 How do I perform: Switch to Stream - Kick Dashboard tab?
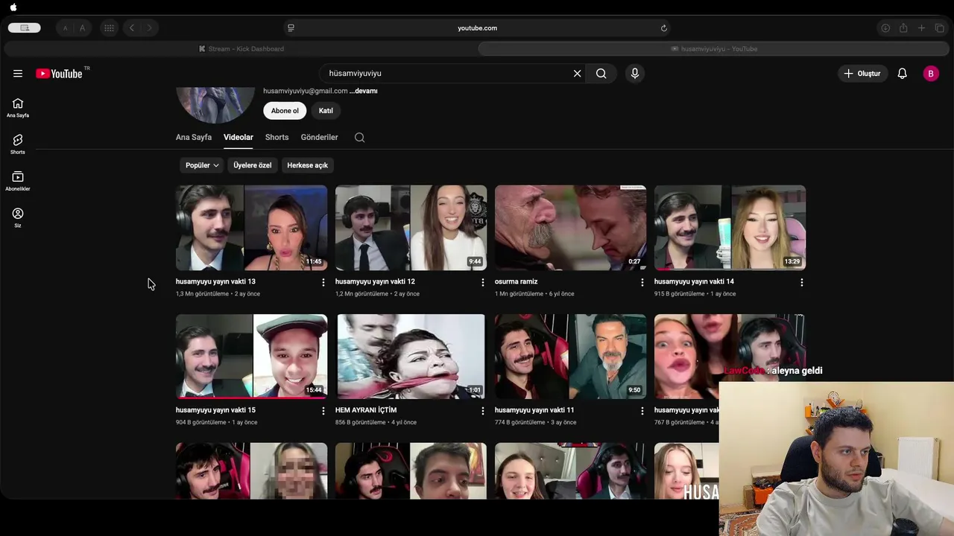click(x=241, y=49)
